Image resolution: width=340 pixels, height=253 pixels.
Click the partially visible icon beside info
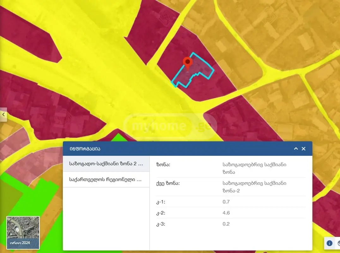338,243
